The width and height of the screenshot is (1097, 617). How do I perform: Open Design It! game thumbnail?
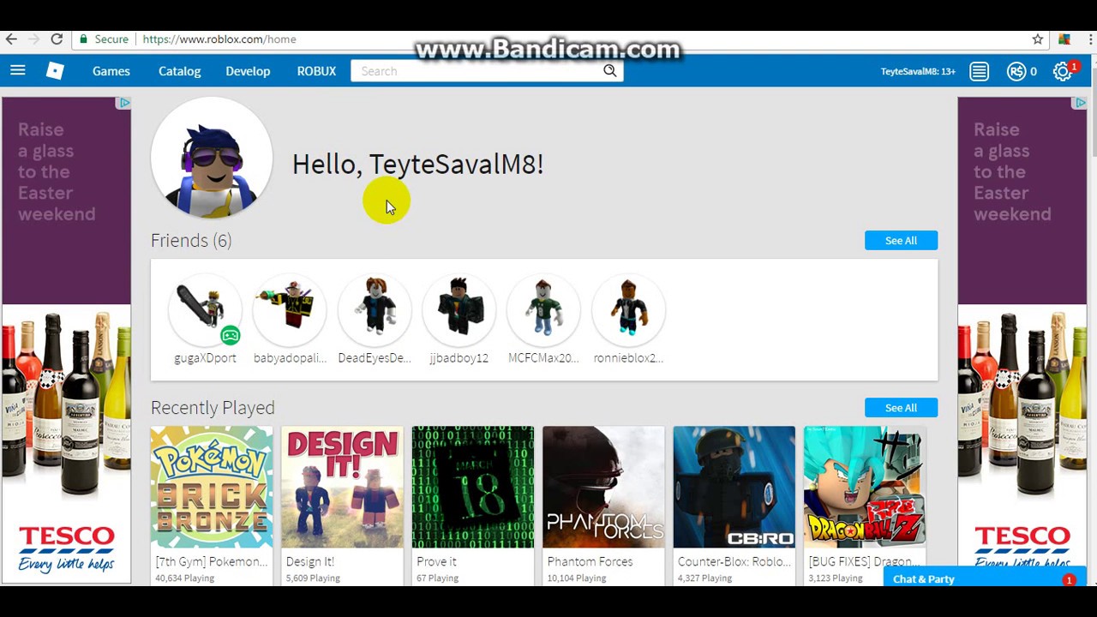(x=342, y=487)
